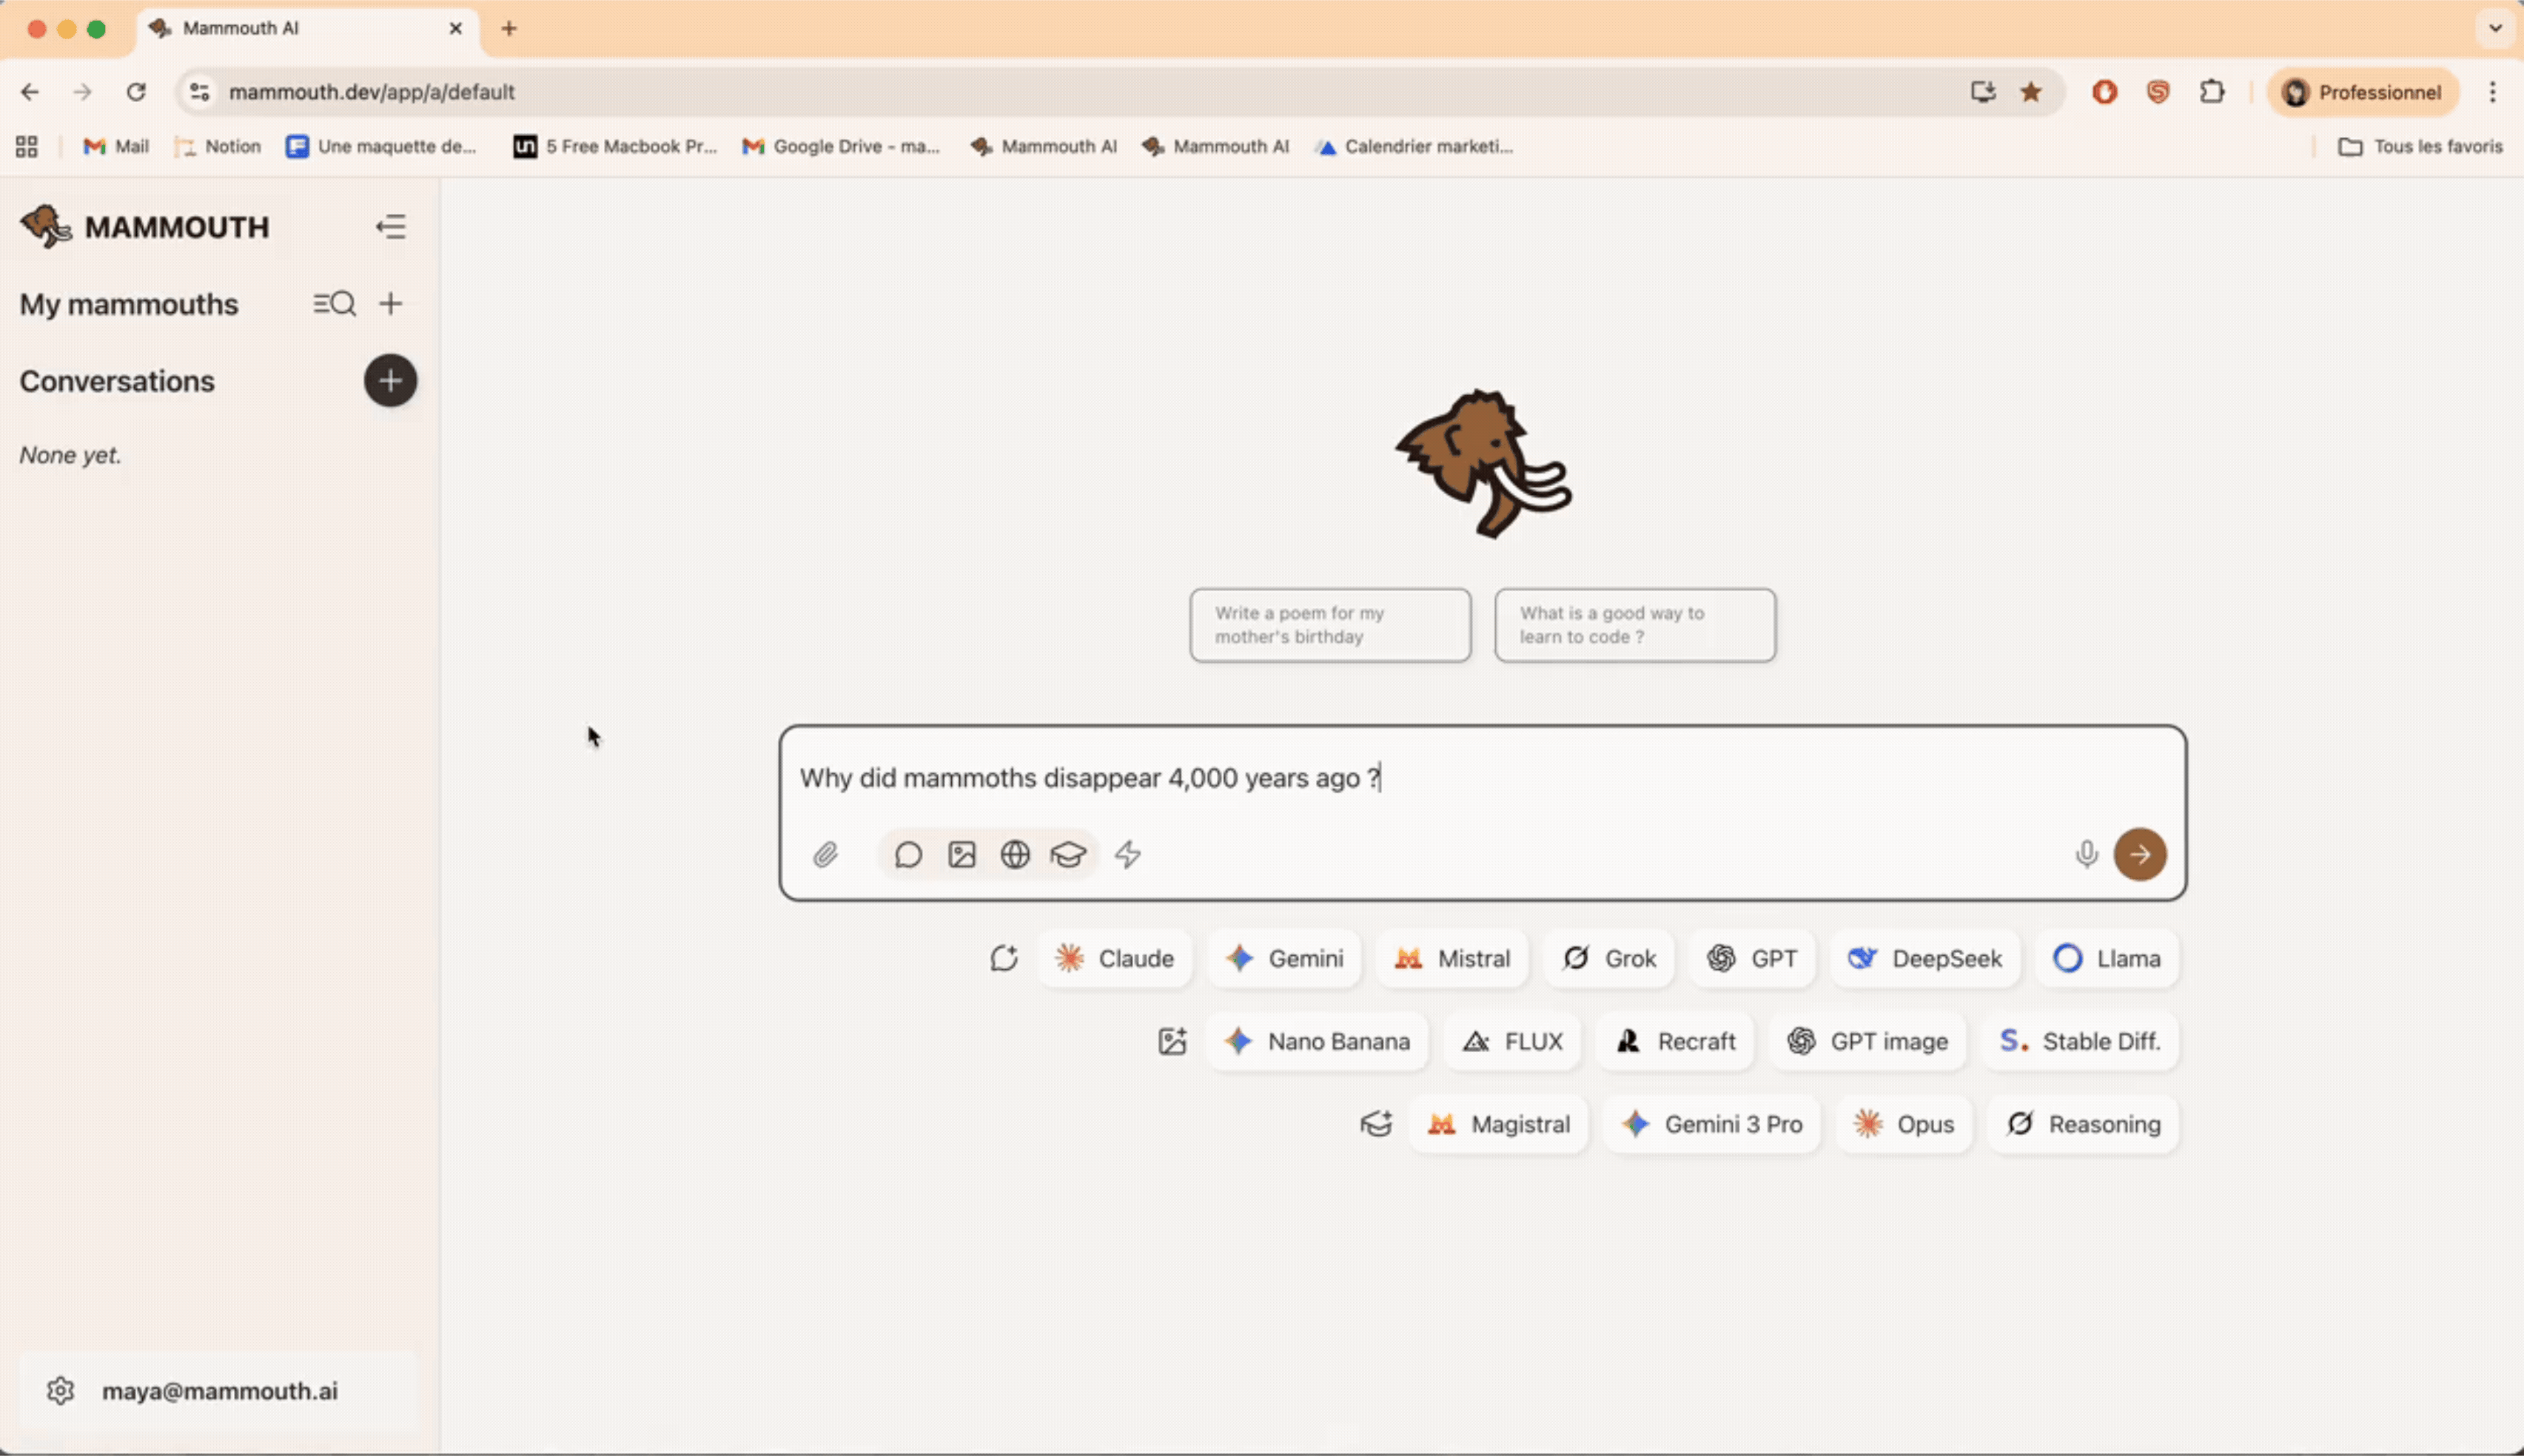Switch to image generation mode icon
The height and width of the screenshot is (1456, 2524).
(961, 854)
